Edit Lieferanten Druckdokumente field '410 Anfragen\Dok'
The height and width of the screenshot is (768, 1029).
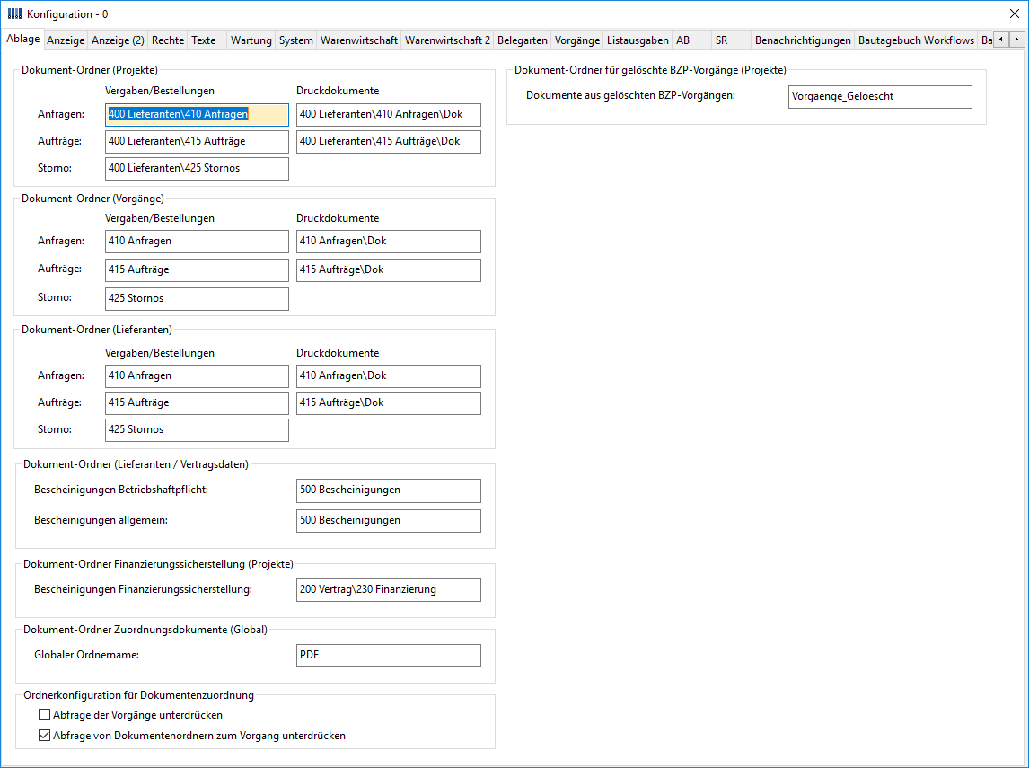pos(389,376)
